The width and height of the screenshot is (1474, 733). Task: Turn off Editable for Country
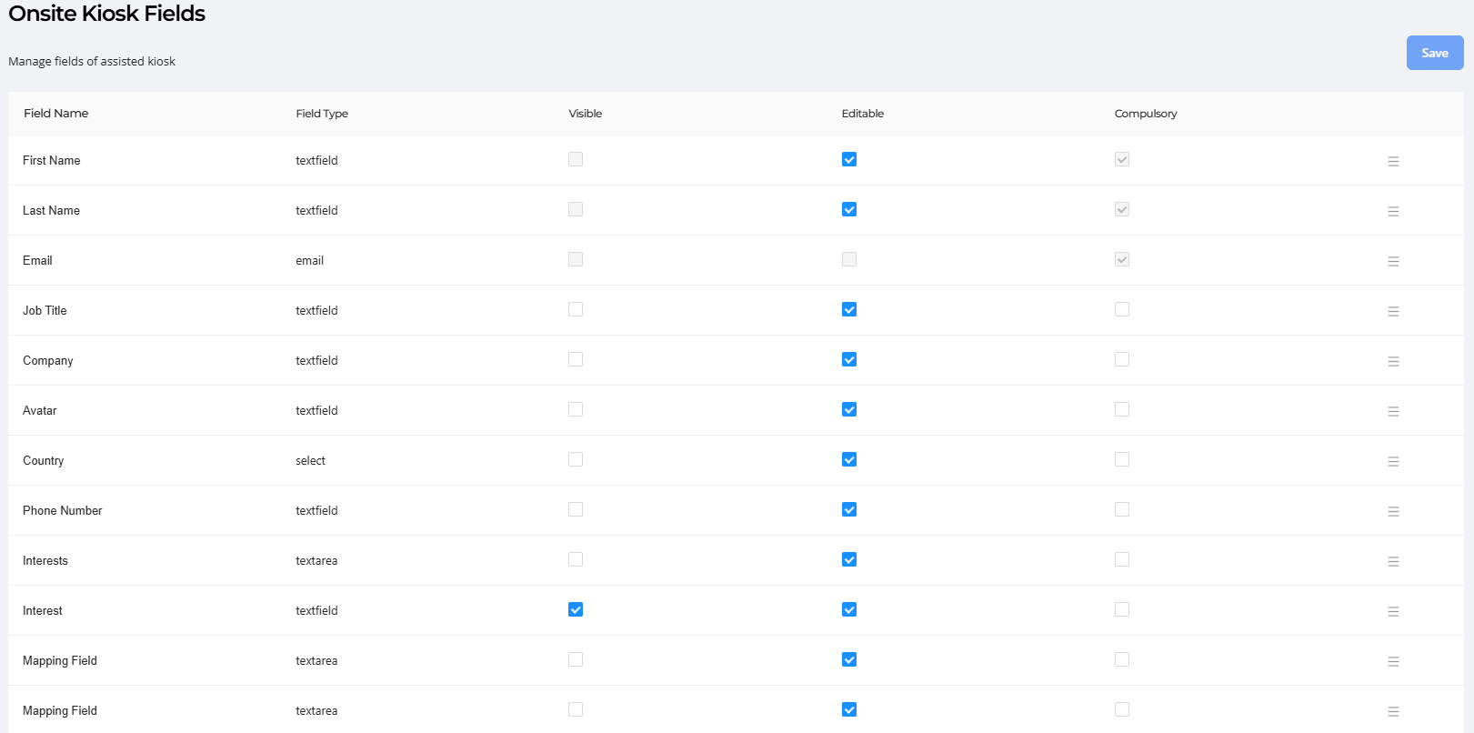[x=849, y=459]
